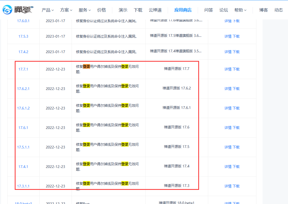Click date 2023-01-17 in 17.5.3 row
Screen dimensions: 288x204
55,36
